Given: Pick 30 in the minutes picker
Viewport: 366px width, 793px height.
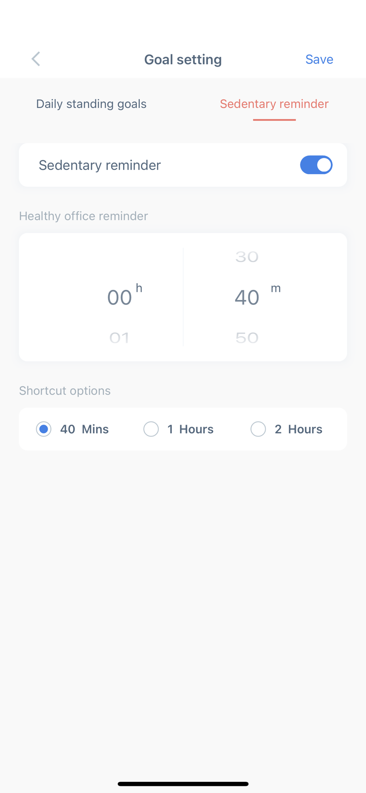Looking at the screenshot, I should click(247, 257).
